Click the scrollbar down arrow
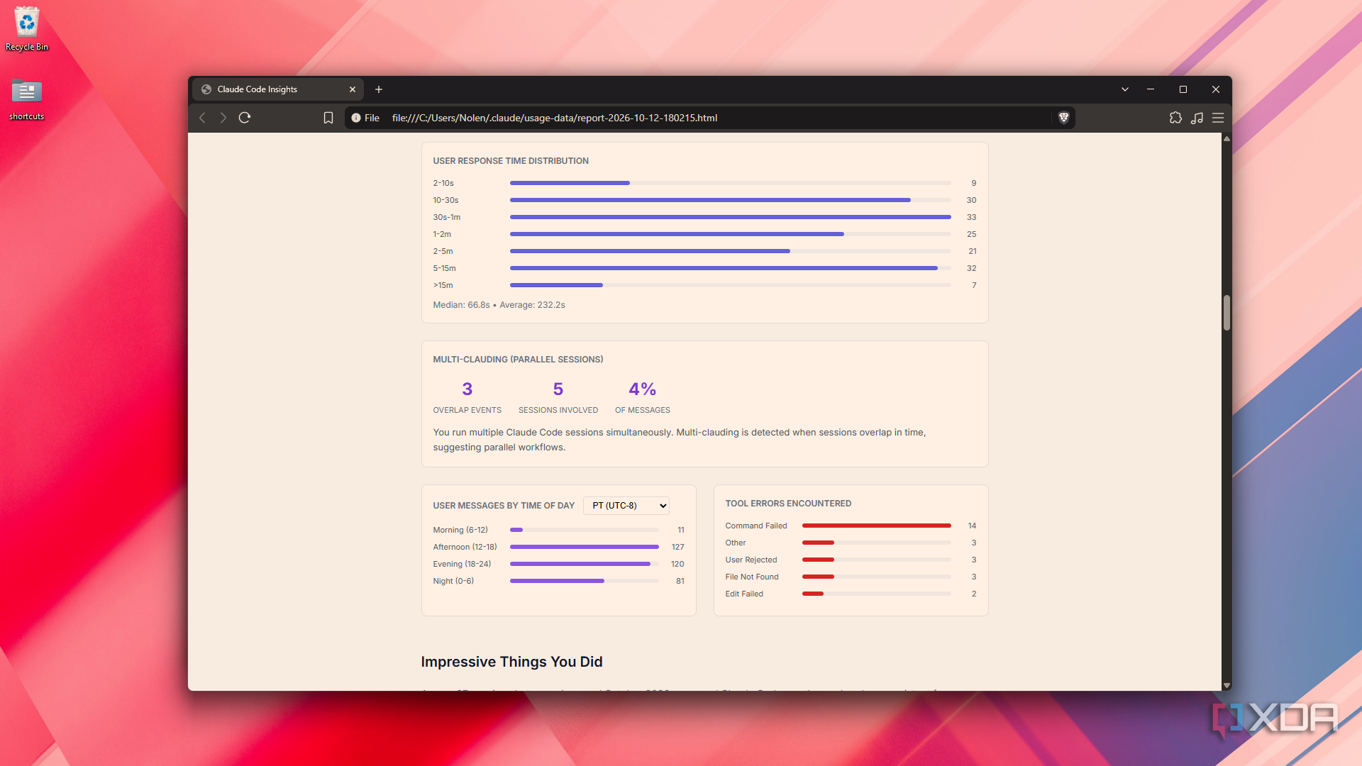Screen dimensions: 1362x766 click(1227, 685)
